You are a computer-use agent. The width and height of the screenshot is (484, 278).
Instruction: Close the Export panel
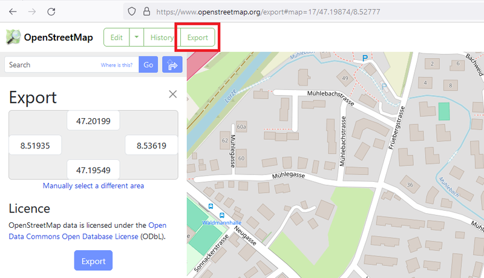(x=173, y=94)
